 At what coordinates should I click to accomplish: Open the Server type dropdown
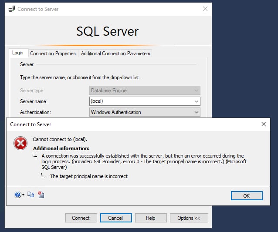point(145,91)
